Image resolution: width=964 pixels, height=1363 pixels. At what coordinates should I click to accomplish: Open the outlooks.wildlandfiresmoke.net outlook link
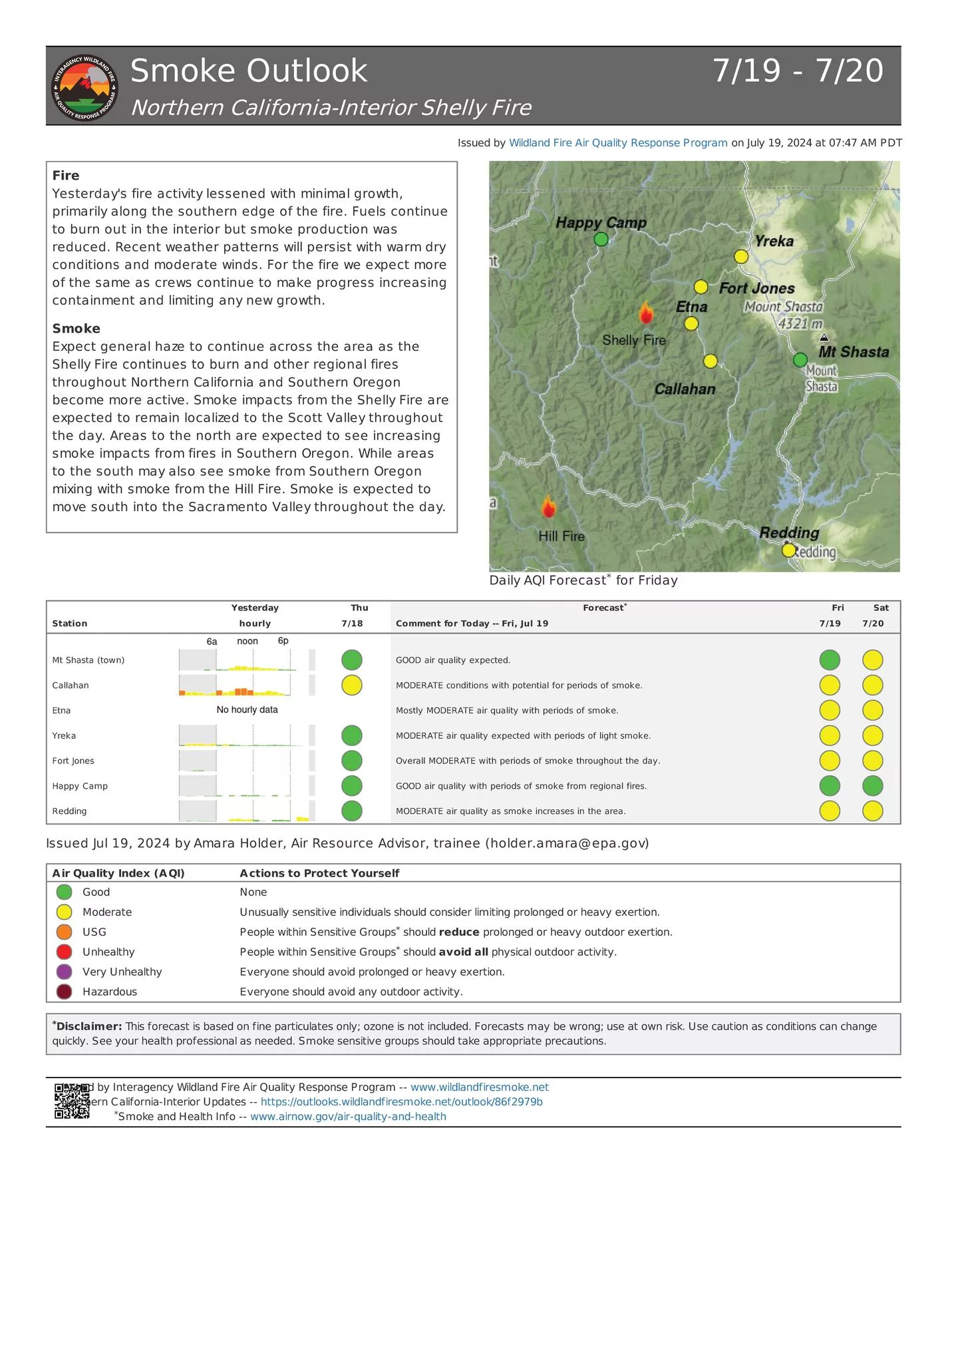tap(402, 1101)
